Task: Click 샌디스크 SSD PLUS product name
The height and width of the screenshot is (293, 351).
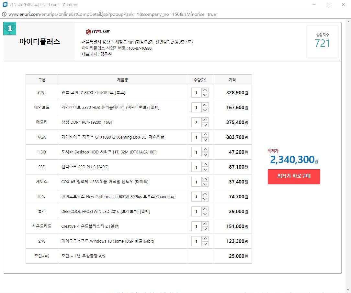Action: (85, 167)
